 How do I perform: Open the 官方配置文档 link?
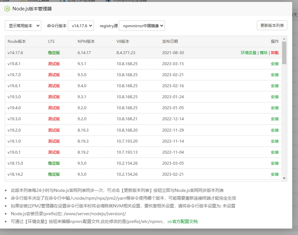point(182,221)
